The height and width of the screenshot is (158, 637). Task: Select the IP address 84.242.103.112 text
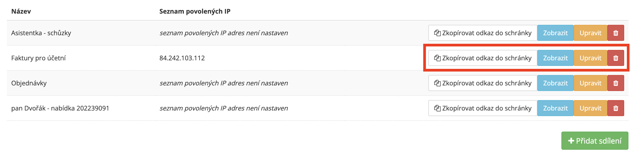tap(182, 58)
